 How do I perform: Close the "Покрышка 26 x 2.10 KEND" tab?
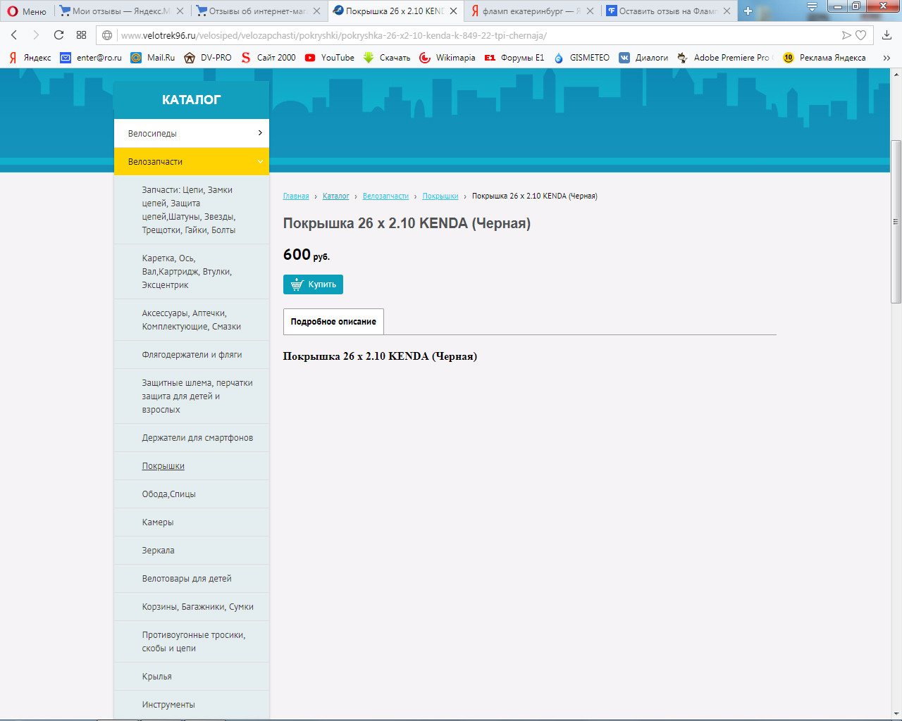coord(453,11)
